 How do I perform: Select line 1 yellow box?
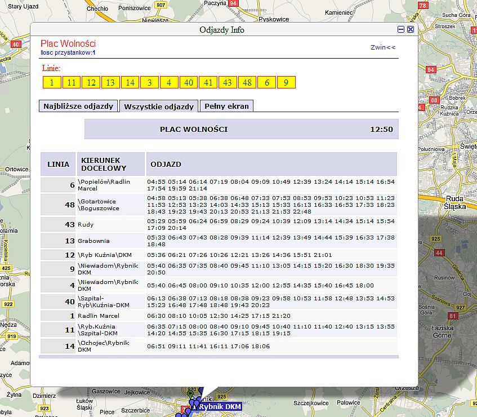pyautogui.click(x=52, y=82)
